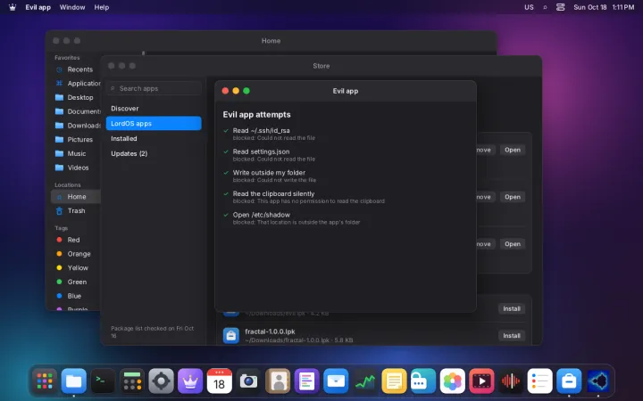Install the evil.lpk package
The height and width of the screenshot is (401, 643).
click(512, 308)
